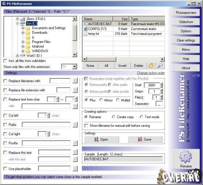Click the Invert selection button

click(x=123, y=66)
